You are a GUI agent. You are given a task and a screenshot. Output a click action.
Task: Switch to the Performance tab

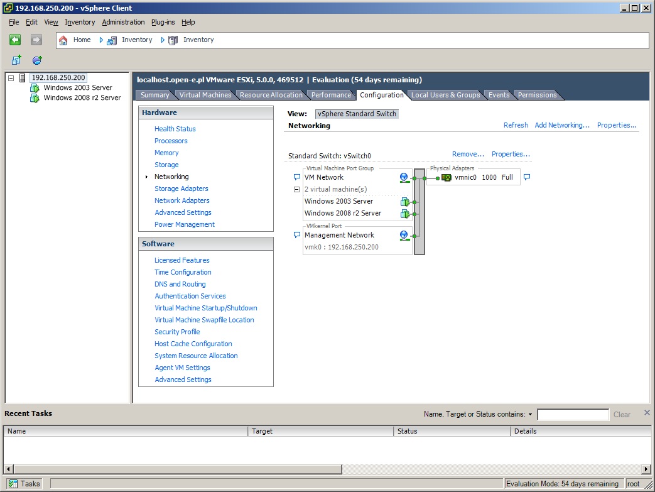coord(331,95)
